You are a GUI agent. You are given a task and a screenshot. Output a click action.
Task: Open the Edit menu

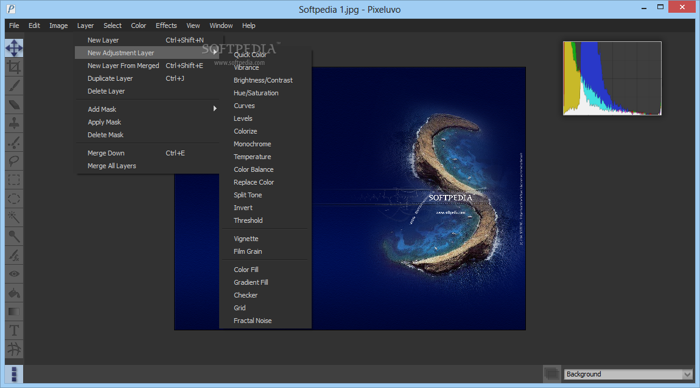[x=34, y=26]
